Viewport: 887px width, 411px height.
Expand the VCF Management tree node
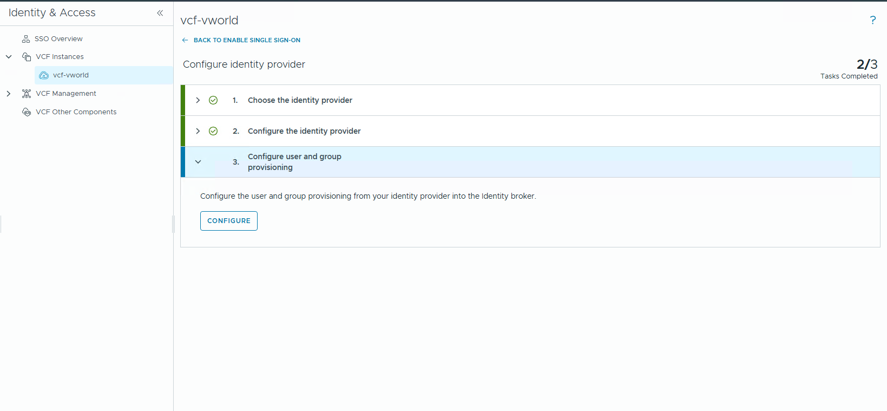[x=9, y=94]
